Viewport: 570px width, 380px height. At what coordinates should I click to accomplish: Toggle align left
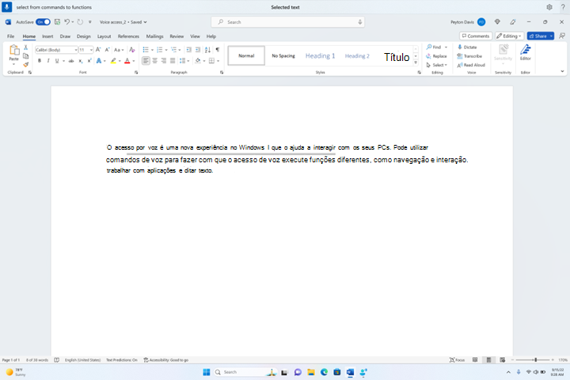coord(146,61)
